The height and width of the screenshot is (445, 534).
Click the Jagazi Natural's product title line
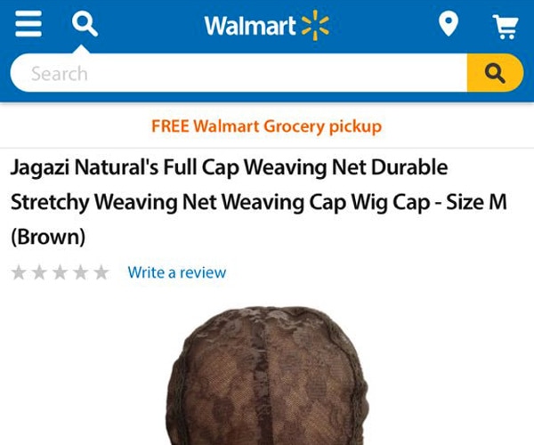coord(230,167)
